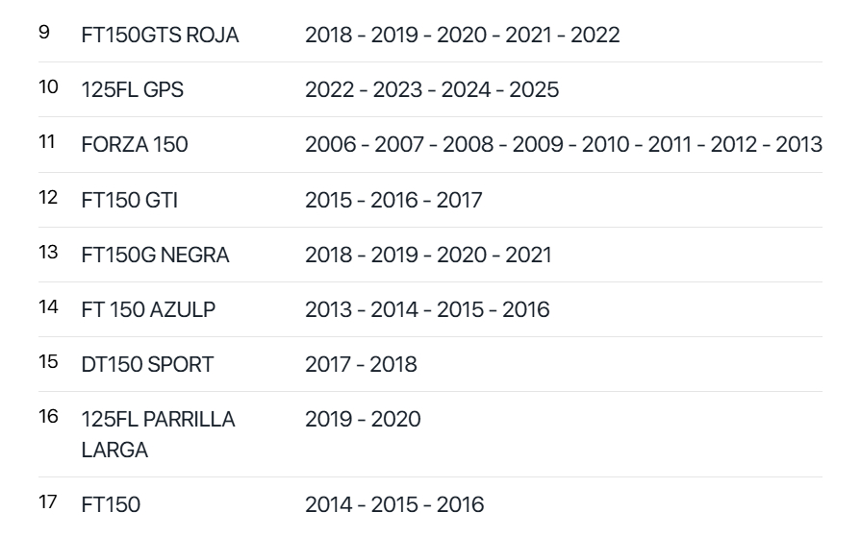Click the FT150GTS ROJA model name
861x537 pixels.
[x=160, y=36]
